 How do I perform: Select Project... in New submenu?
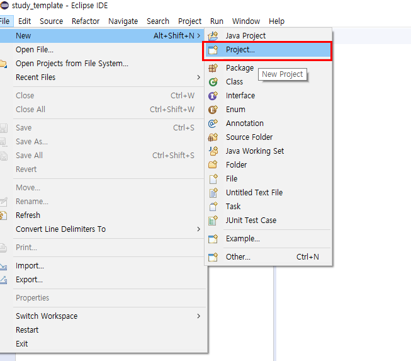[x=268, y=50]
